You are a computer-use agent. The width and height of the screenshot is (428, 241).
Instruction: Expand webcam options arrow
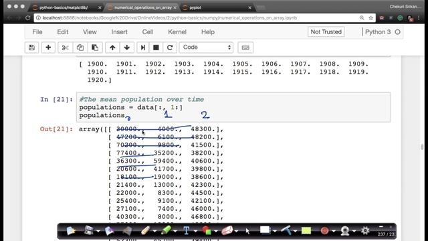click(x=354, y=232)
